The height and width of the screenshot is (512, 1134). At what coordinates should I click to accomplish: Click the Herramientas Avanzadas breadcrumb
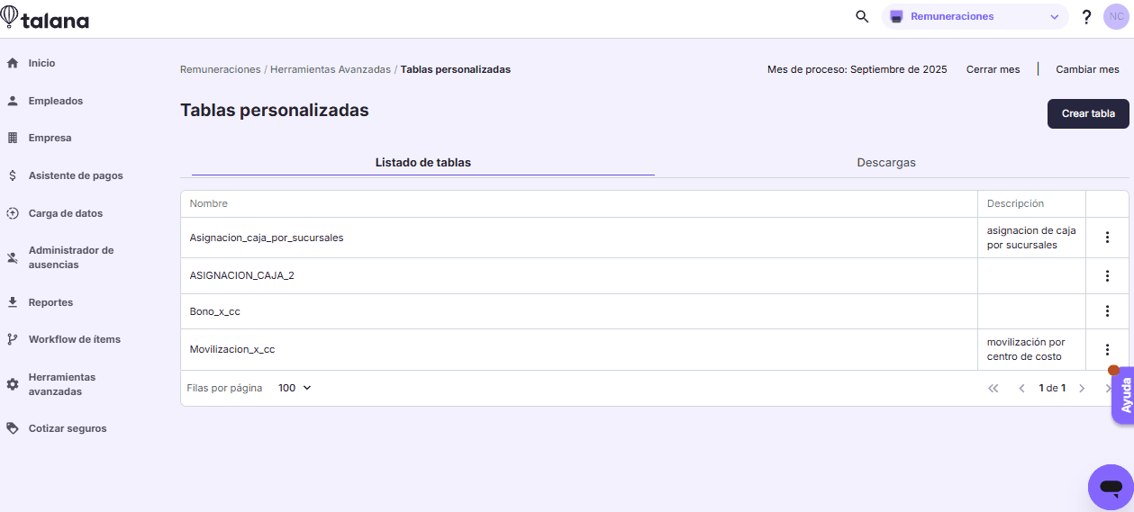(x=330, y=69)
